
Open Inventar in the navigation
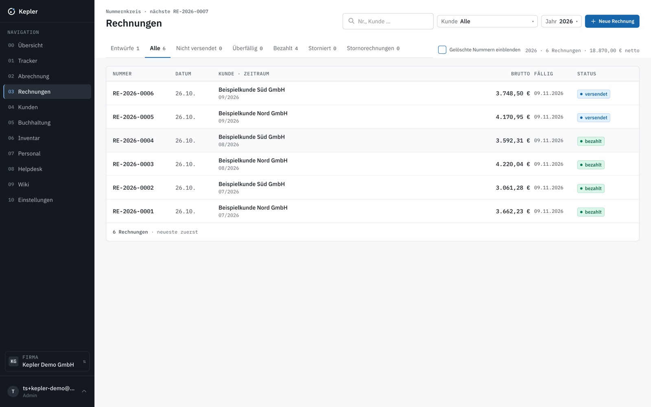[x=47, y=138]
